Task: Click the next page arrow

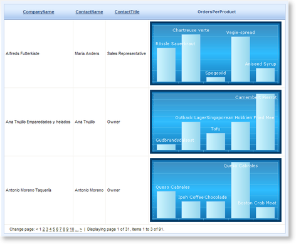Action: (81, 230)
